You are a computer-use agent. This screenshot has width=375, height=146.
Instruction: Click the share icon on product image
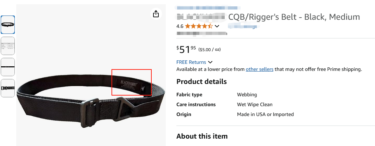(156, 14)
